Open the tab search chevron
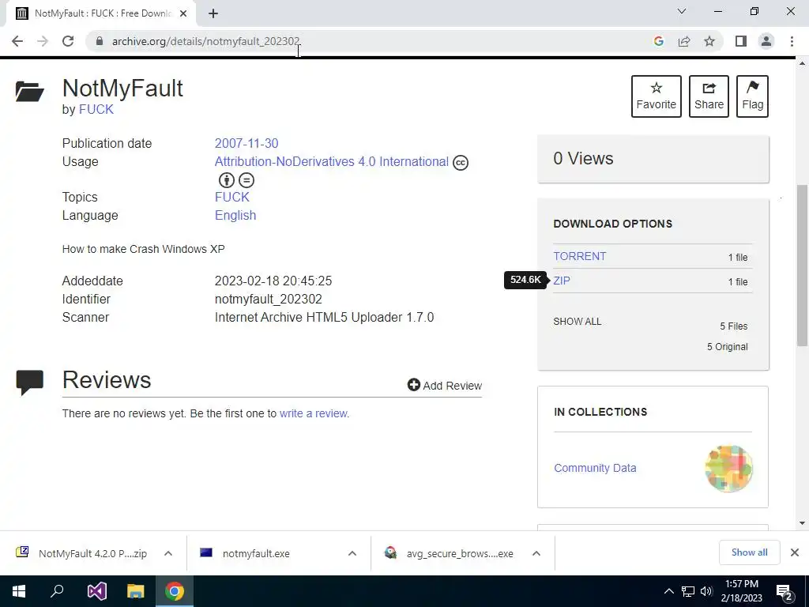The image size is (809, 607). [x=682, y=11]
